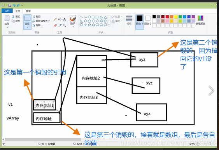Redo the undone action
Image resolution: width=219 pixels, height=150 pixels.
click(18, 5)
